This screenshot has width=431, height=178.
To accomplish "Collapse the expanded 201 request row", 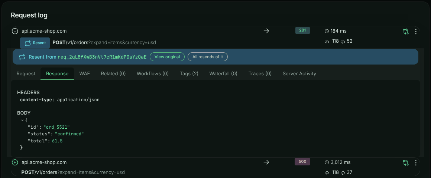I will point(15,31).
